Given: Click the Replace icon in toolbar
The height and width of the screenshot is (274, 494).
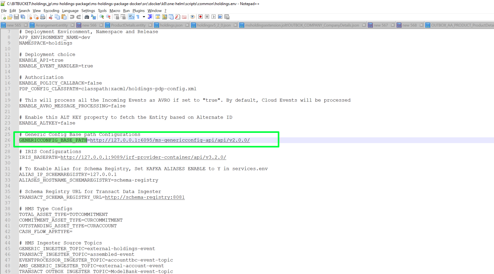Looking at the screenshot, I should click(94, 17).
